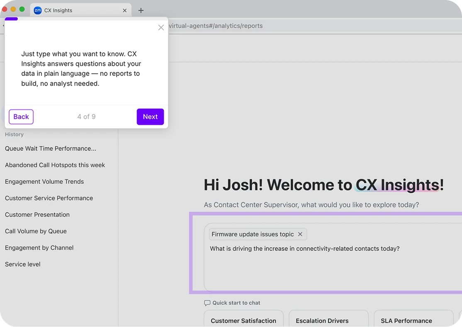
Task: Open Abandoned Call Hotspots this week history item
Action: tap(55, 165)
